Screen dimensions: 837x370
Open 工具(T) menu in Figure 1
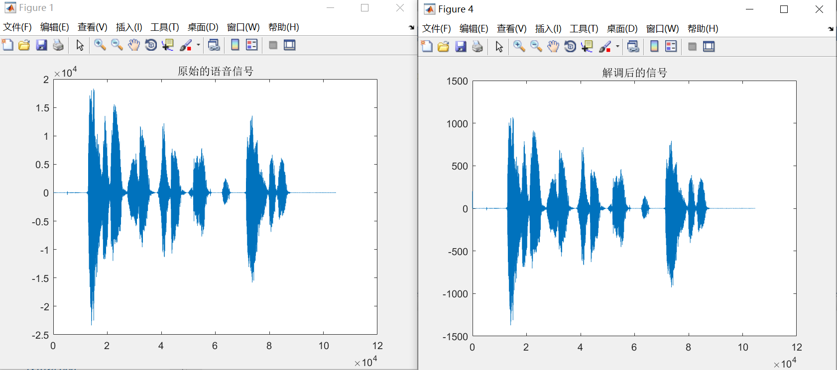165,27
